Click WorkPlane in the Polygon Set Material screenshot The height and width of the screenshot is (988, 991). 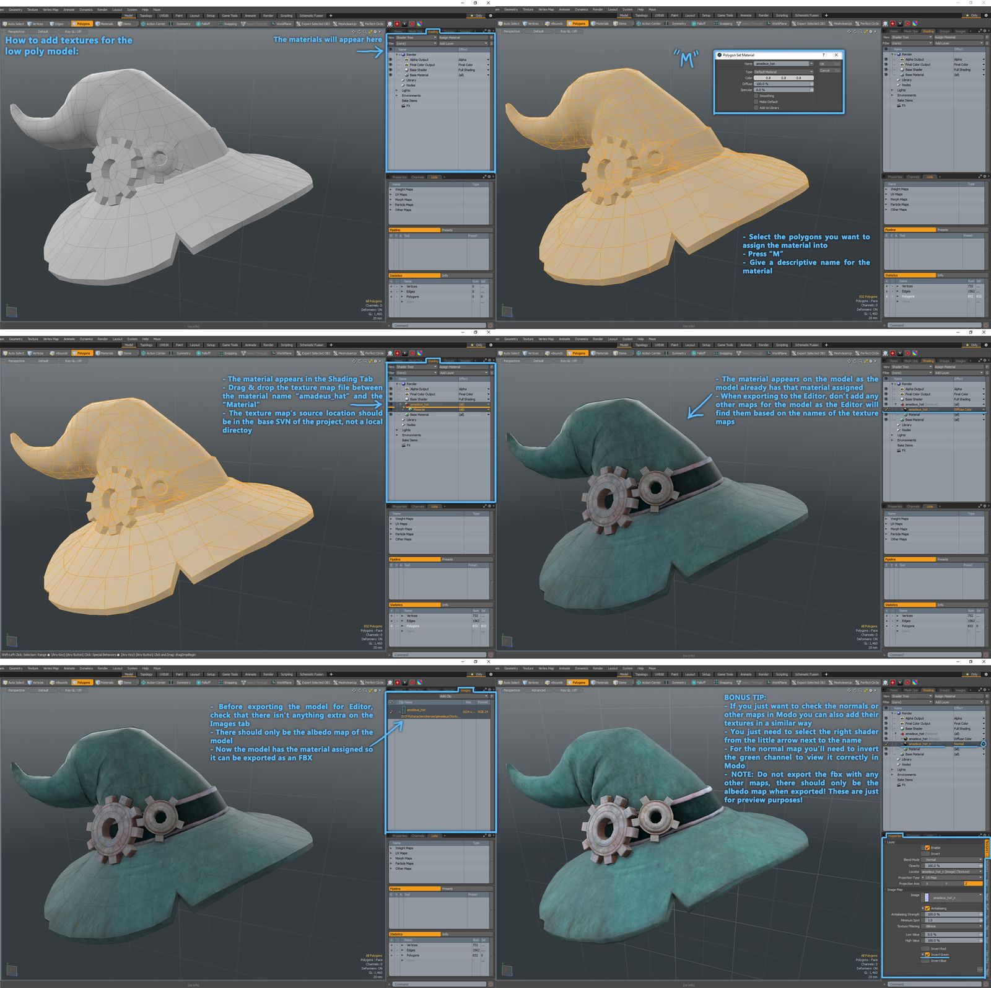pyautogui.click(x=777, y=24)
